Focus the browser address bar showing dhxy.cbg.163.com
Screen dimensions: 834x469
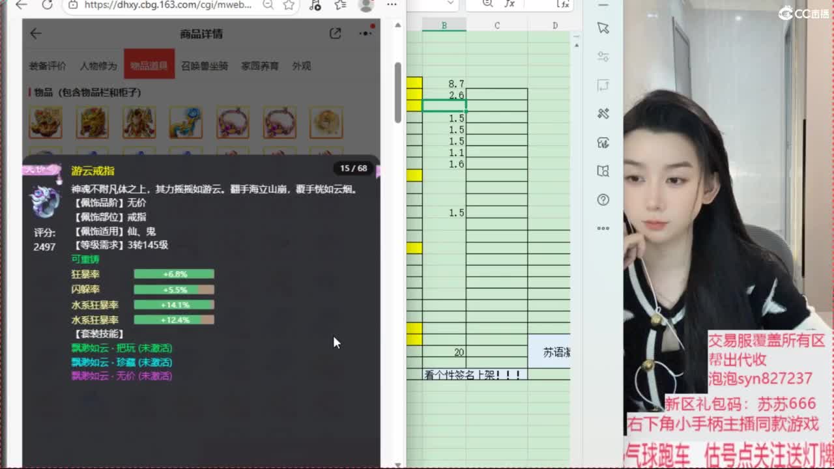[x=169, y=5]
